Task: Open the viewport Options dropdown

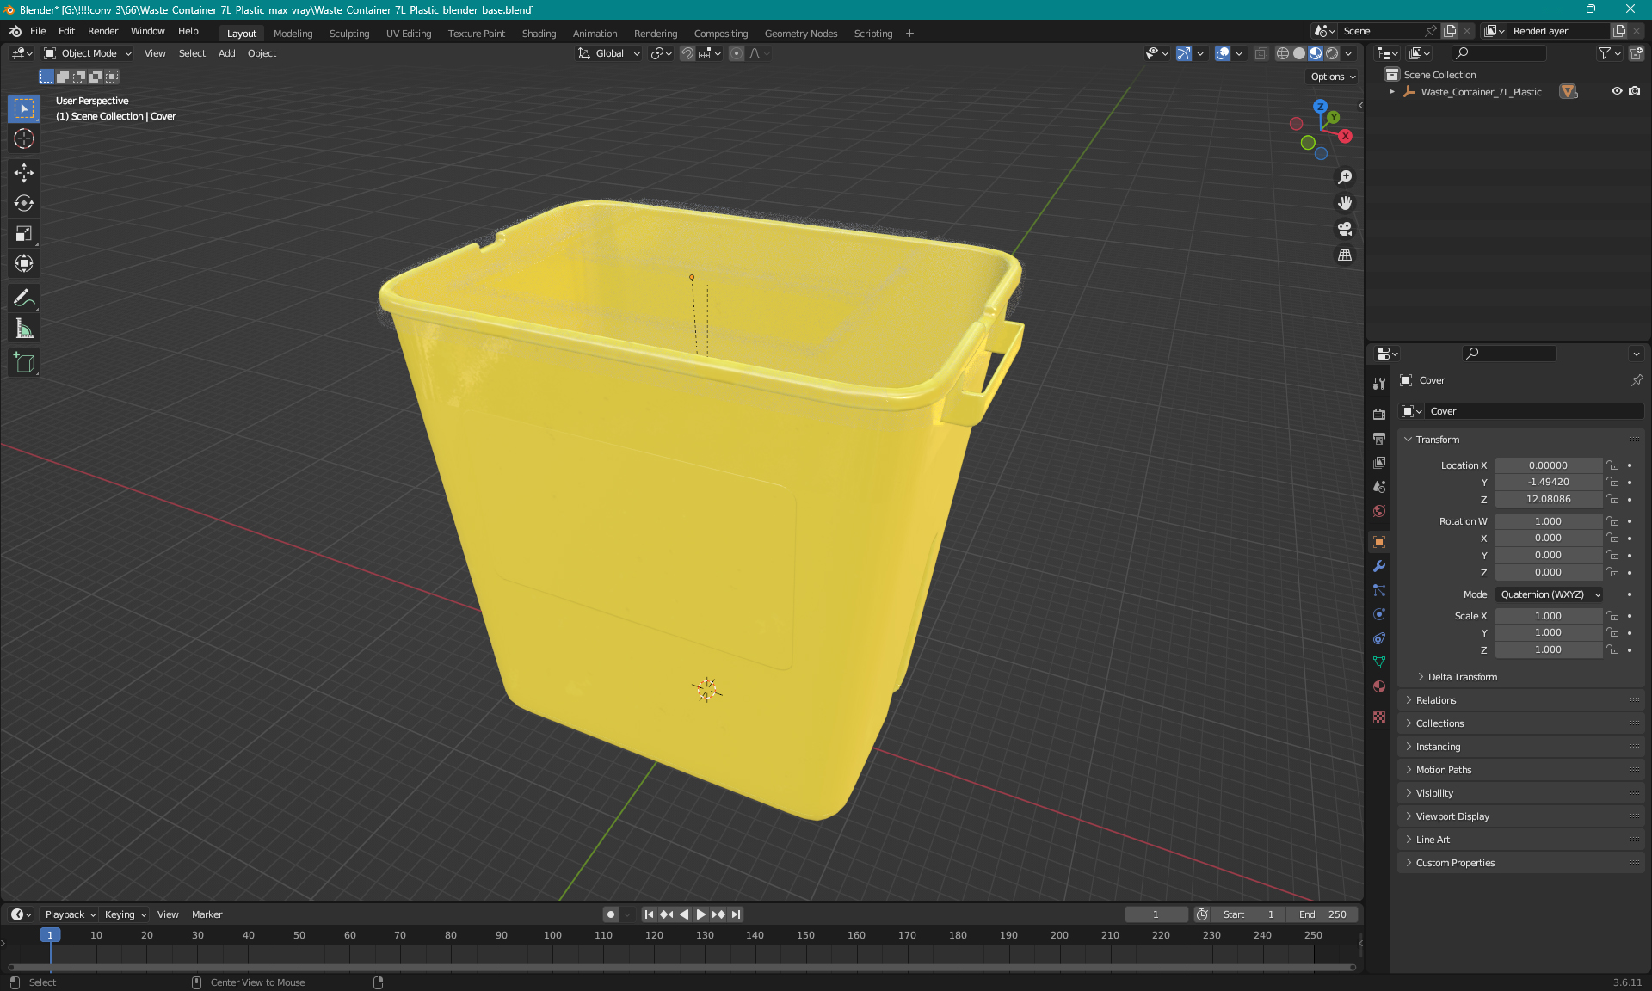Action: tap(1332, 77)
